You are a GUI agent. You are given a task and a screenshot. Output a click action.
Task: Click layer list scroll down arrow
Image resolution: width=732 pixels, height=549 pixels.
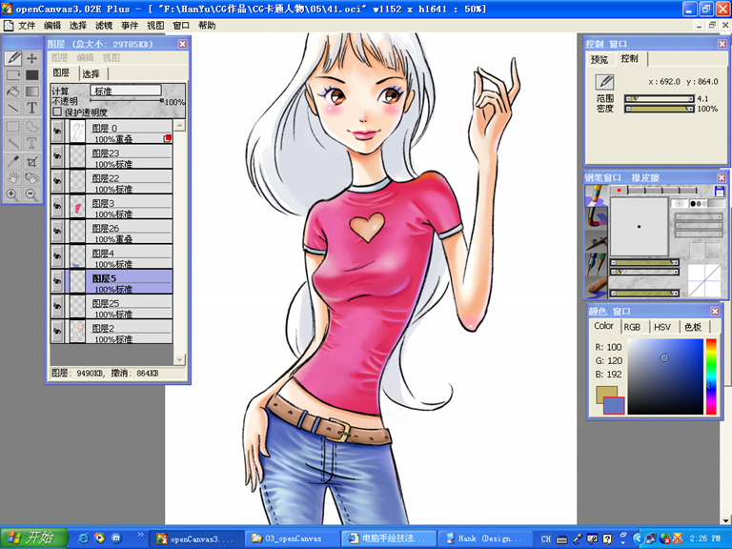180,359
